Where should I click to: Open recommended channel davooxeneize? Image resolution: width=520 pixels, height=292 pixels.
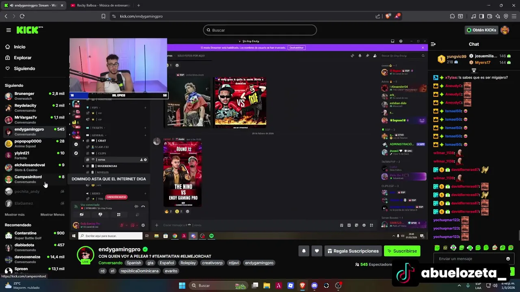click(35, 259)
